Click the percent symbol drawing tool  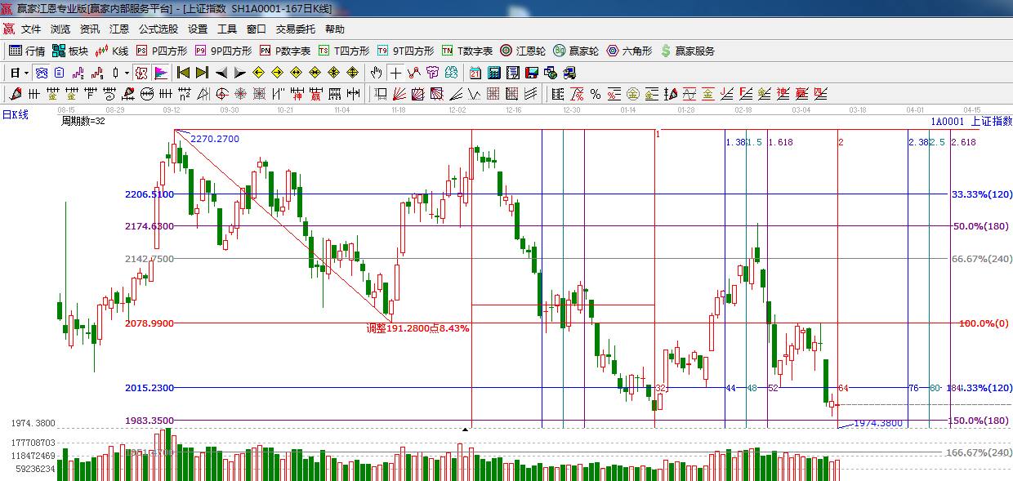click(x=596, y=94)
